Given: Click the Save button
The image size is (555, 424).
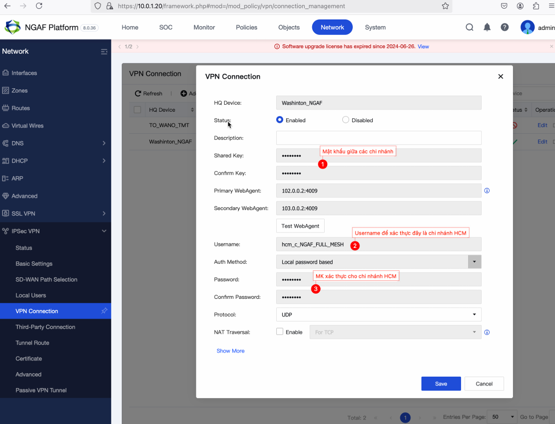Looking at the screenshot, I should tap(441, 384).
